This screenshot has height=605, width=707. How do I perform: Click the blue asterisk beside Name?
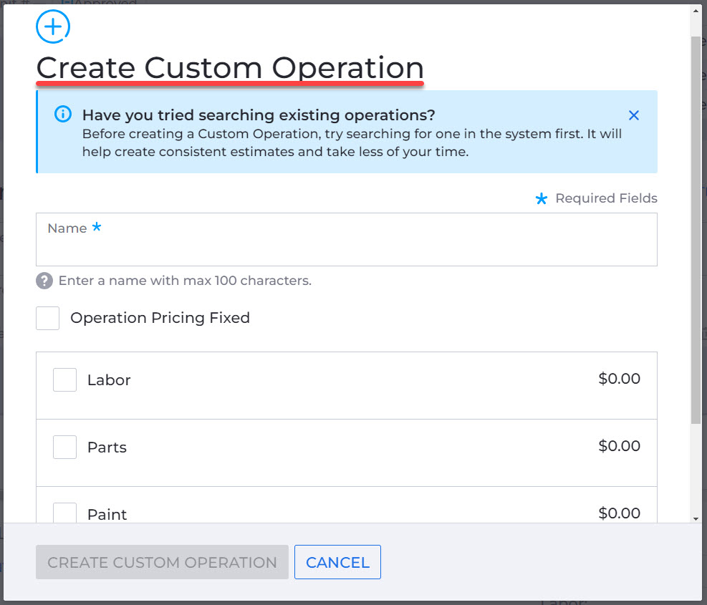click(97, 227)
